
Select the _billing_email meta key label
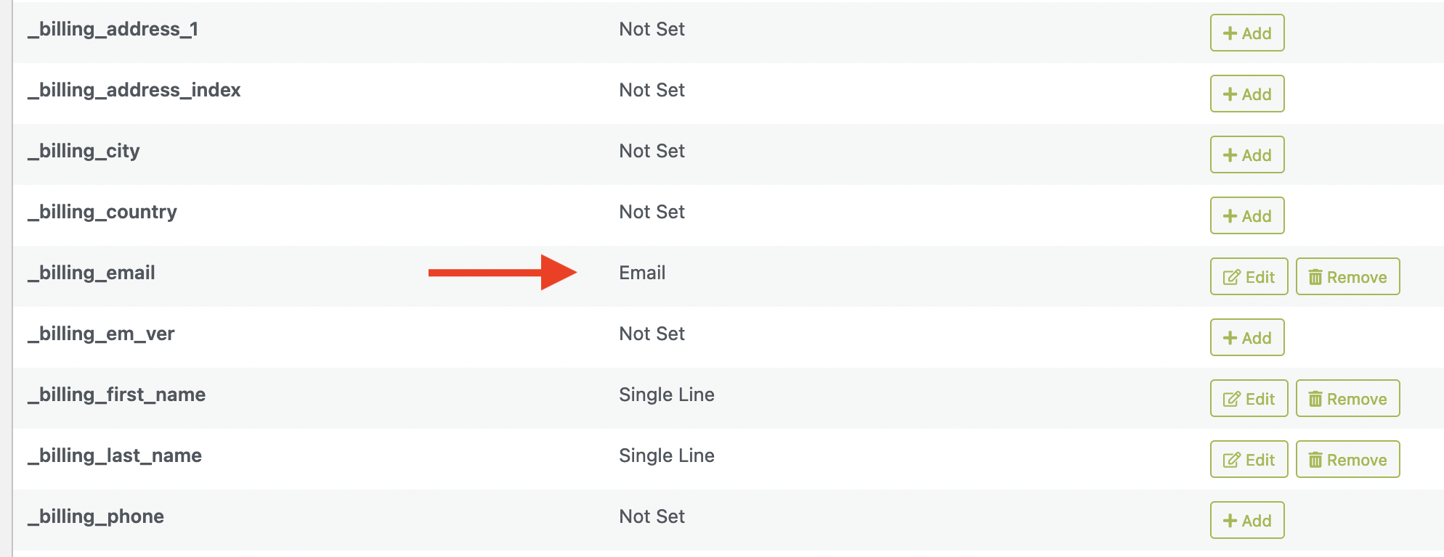pos(92,273)
